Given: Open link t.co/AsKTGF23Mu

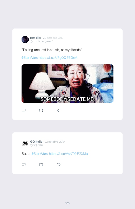Looking at the screenshot, I should pos(68,154).
